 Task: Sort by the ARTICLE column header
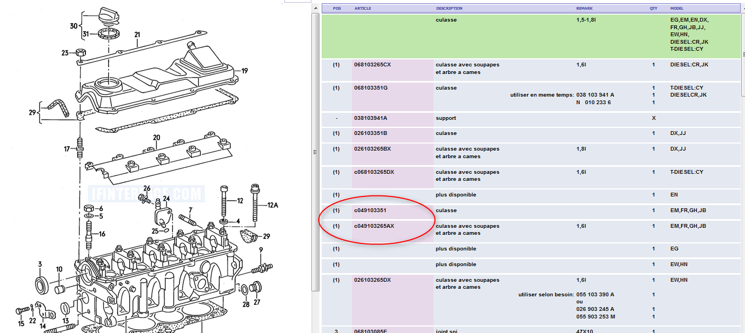363,9
